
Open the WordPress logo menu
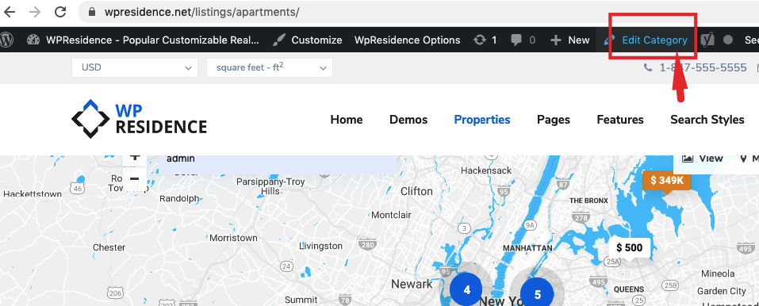7,40
